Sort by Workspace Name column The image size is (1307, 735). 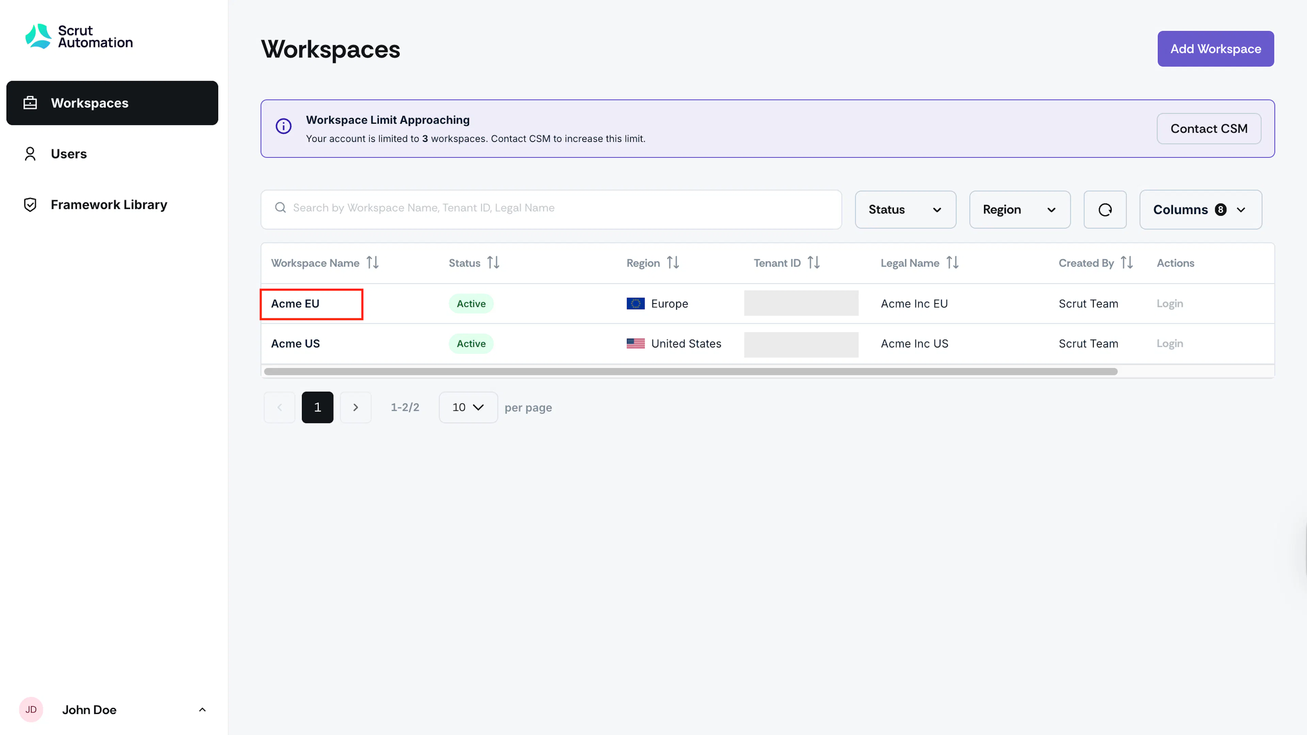point(373,263)
